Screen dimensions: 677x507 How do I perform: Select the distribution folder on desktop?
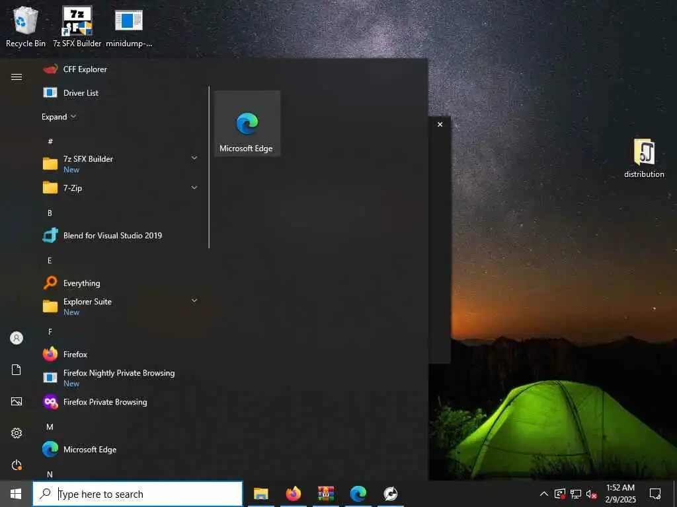(x=644, y=158)
